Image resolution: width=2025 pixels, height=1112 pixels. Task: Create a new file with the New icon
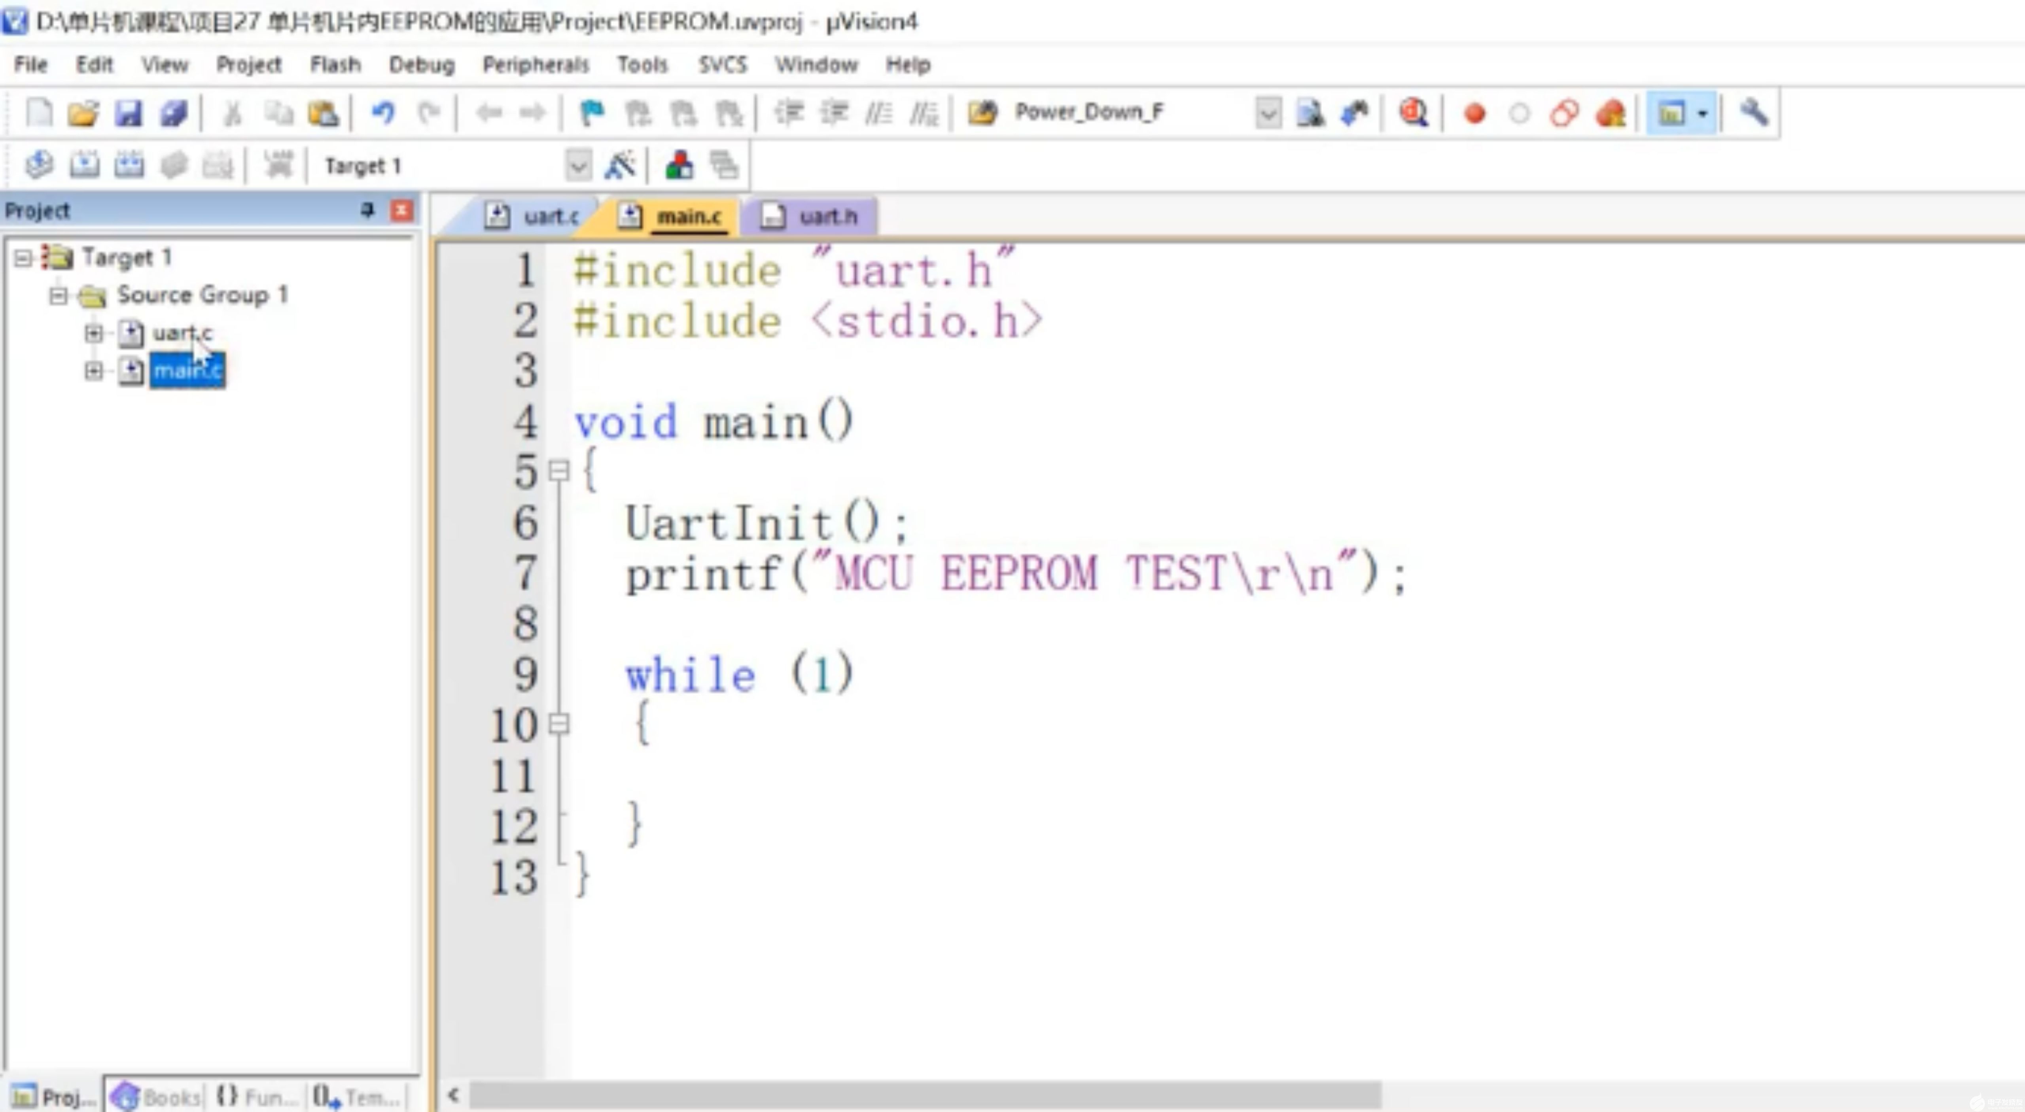tap(38, 113)
